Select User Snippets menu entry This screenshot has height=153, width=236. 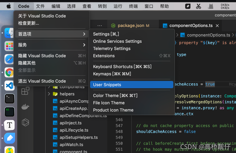[x=132, y=85]
